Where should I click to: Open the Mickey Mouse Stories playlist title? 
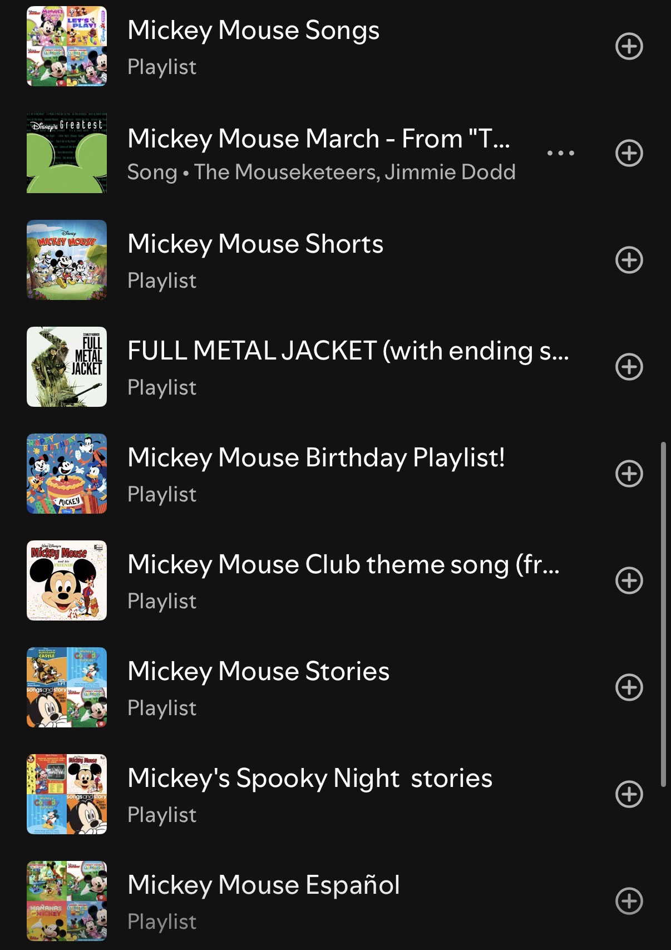coord(258,672)
